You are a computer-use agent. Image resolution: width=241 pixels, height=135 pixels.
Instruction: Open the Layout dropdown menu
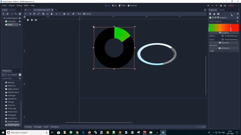(x=87, y=14)
